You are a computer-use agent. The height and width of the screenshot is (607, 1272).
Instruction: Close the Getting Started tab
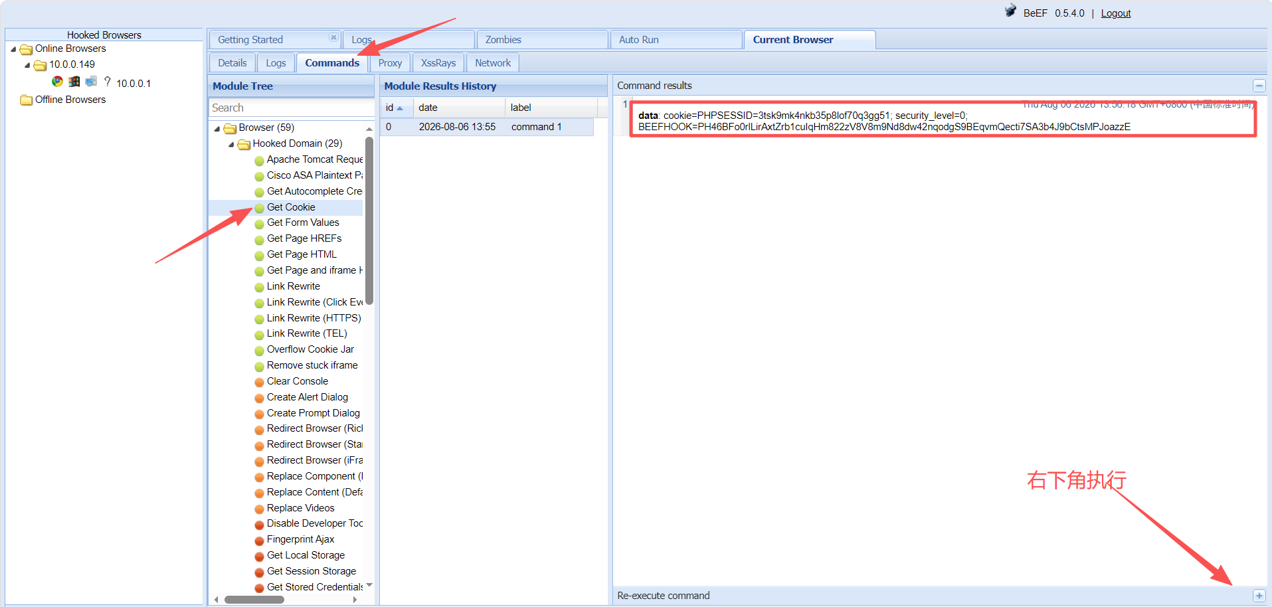pyautogui.click(x=333, y=37)
